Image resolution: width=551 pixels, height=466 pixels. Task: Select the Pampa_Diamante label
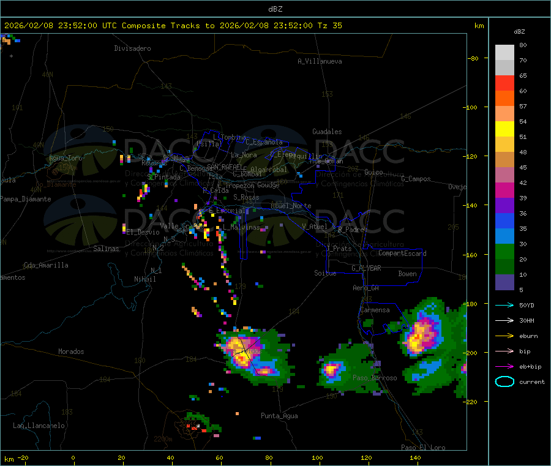point(26,199)
